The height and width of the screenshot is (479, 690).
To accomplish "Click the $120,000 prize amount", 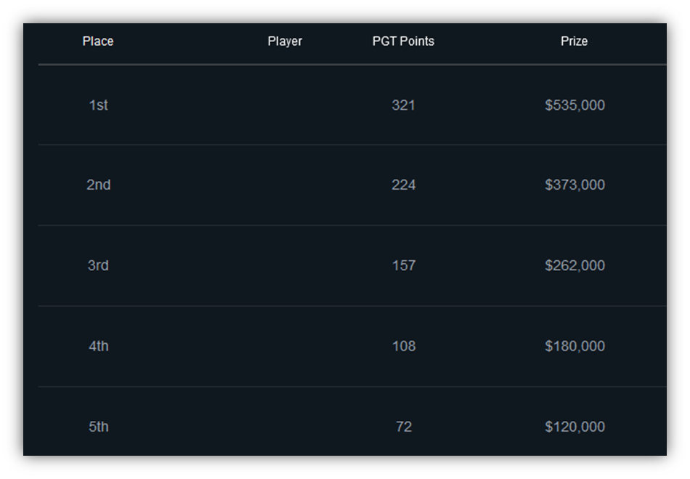I will tap(575, 427).
